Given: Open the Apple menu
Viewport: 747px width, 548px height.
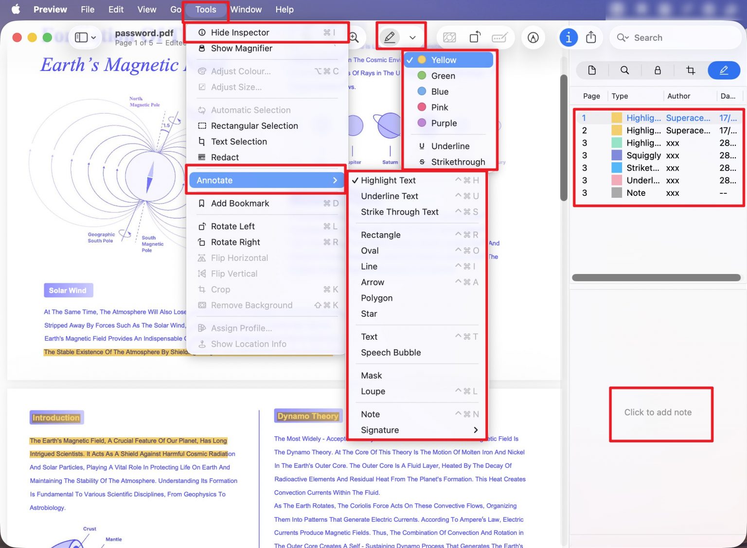Looking at the screenshot, I should 16,9.
